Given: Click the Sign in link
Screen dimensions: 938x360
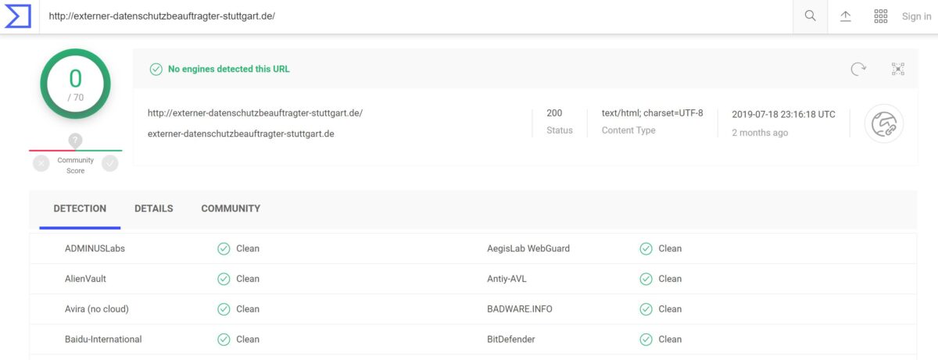Looking at the screenshot, I should click(x=916, y=16).
